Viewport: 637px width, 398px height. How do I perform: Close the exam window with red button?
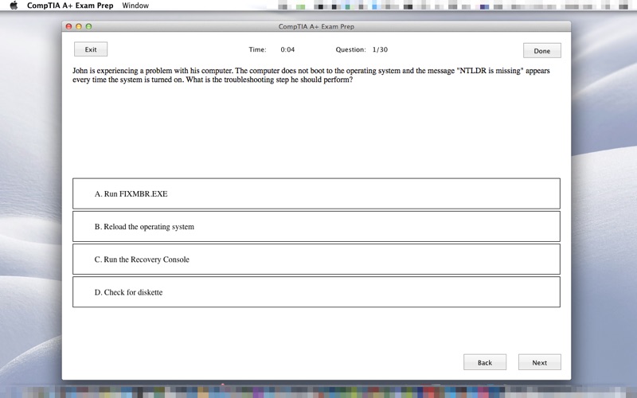pyautogui.click(x=68, y=26)
